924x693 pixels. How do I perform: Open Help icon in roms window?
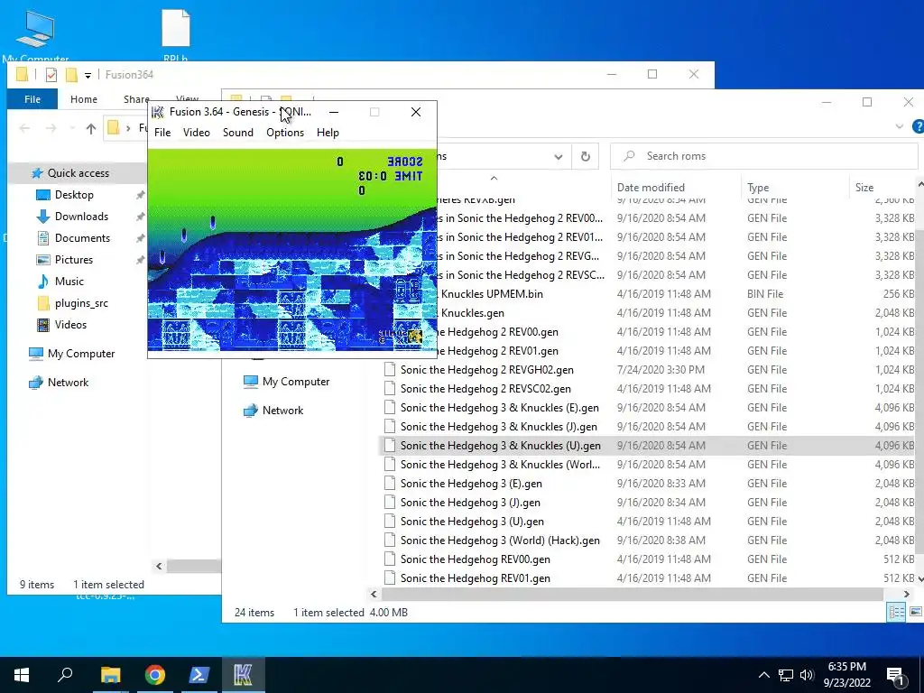(x=918, y=126)
